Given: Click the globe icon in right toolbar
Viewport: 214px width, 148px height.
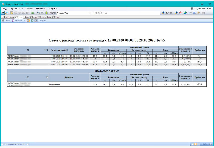Looking at the screenshot, I should (x=185, y=13).
